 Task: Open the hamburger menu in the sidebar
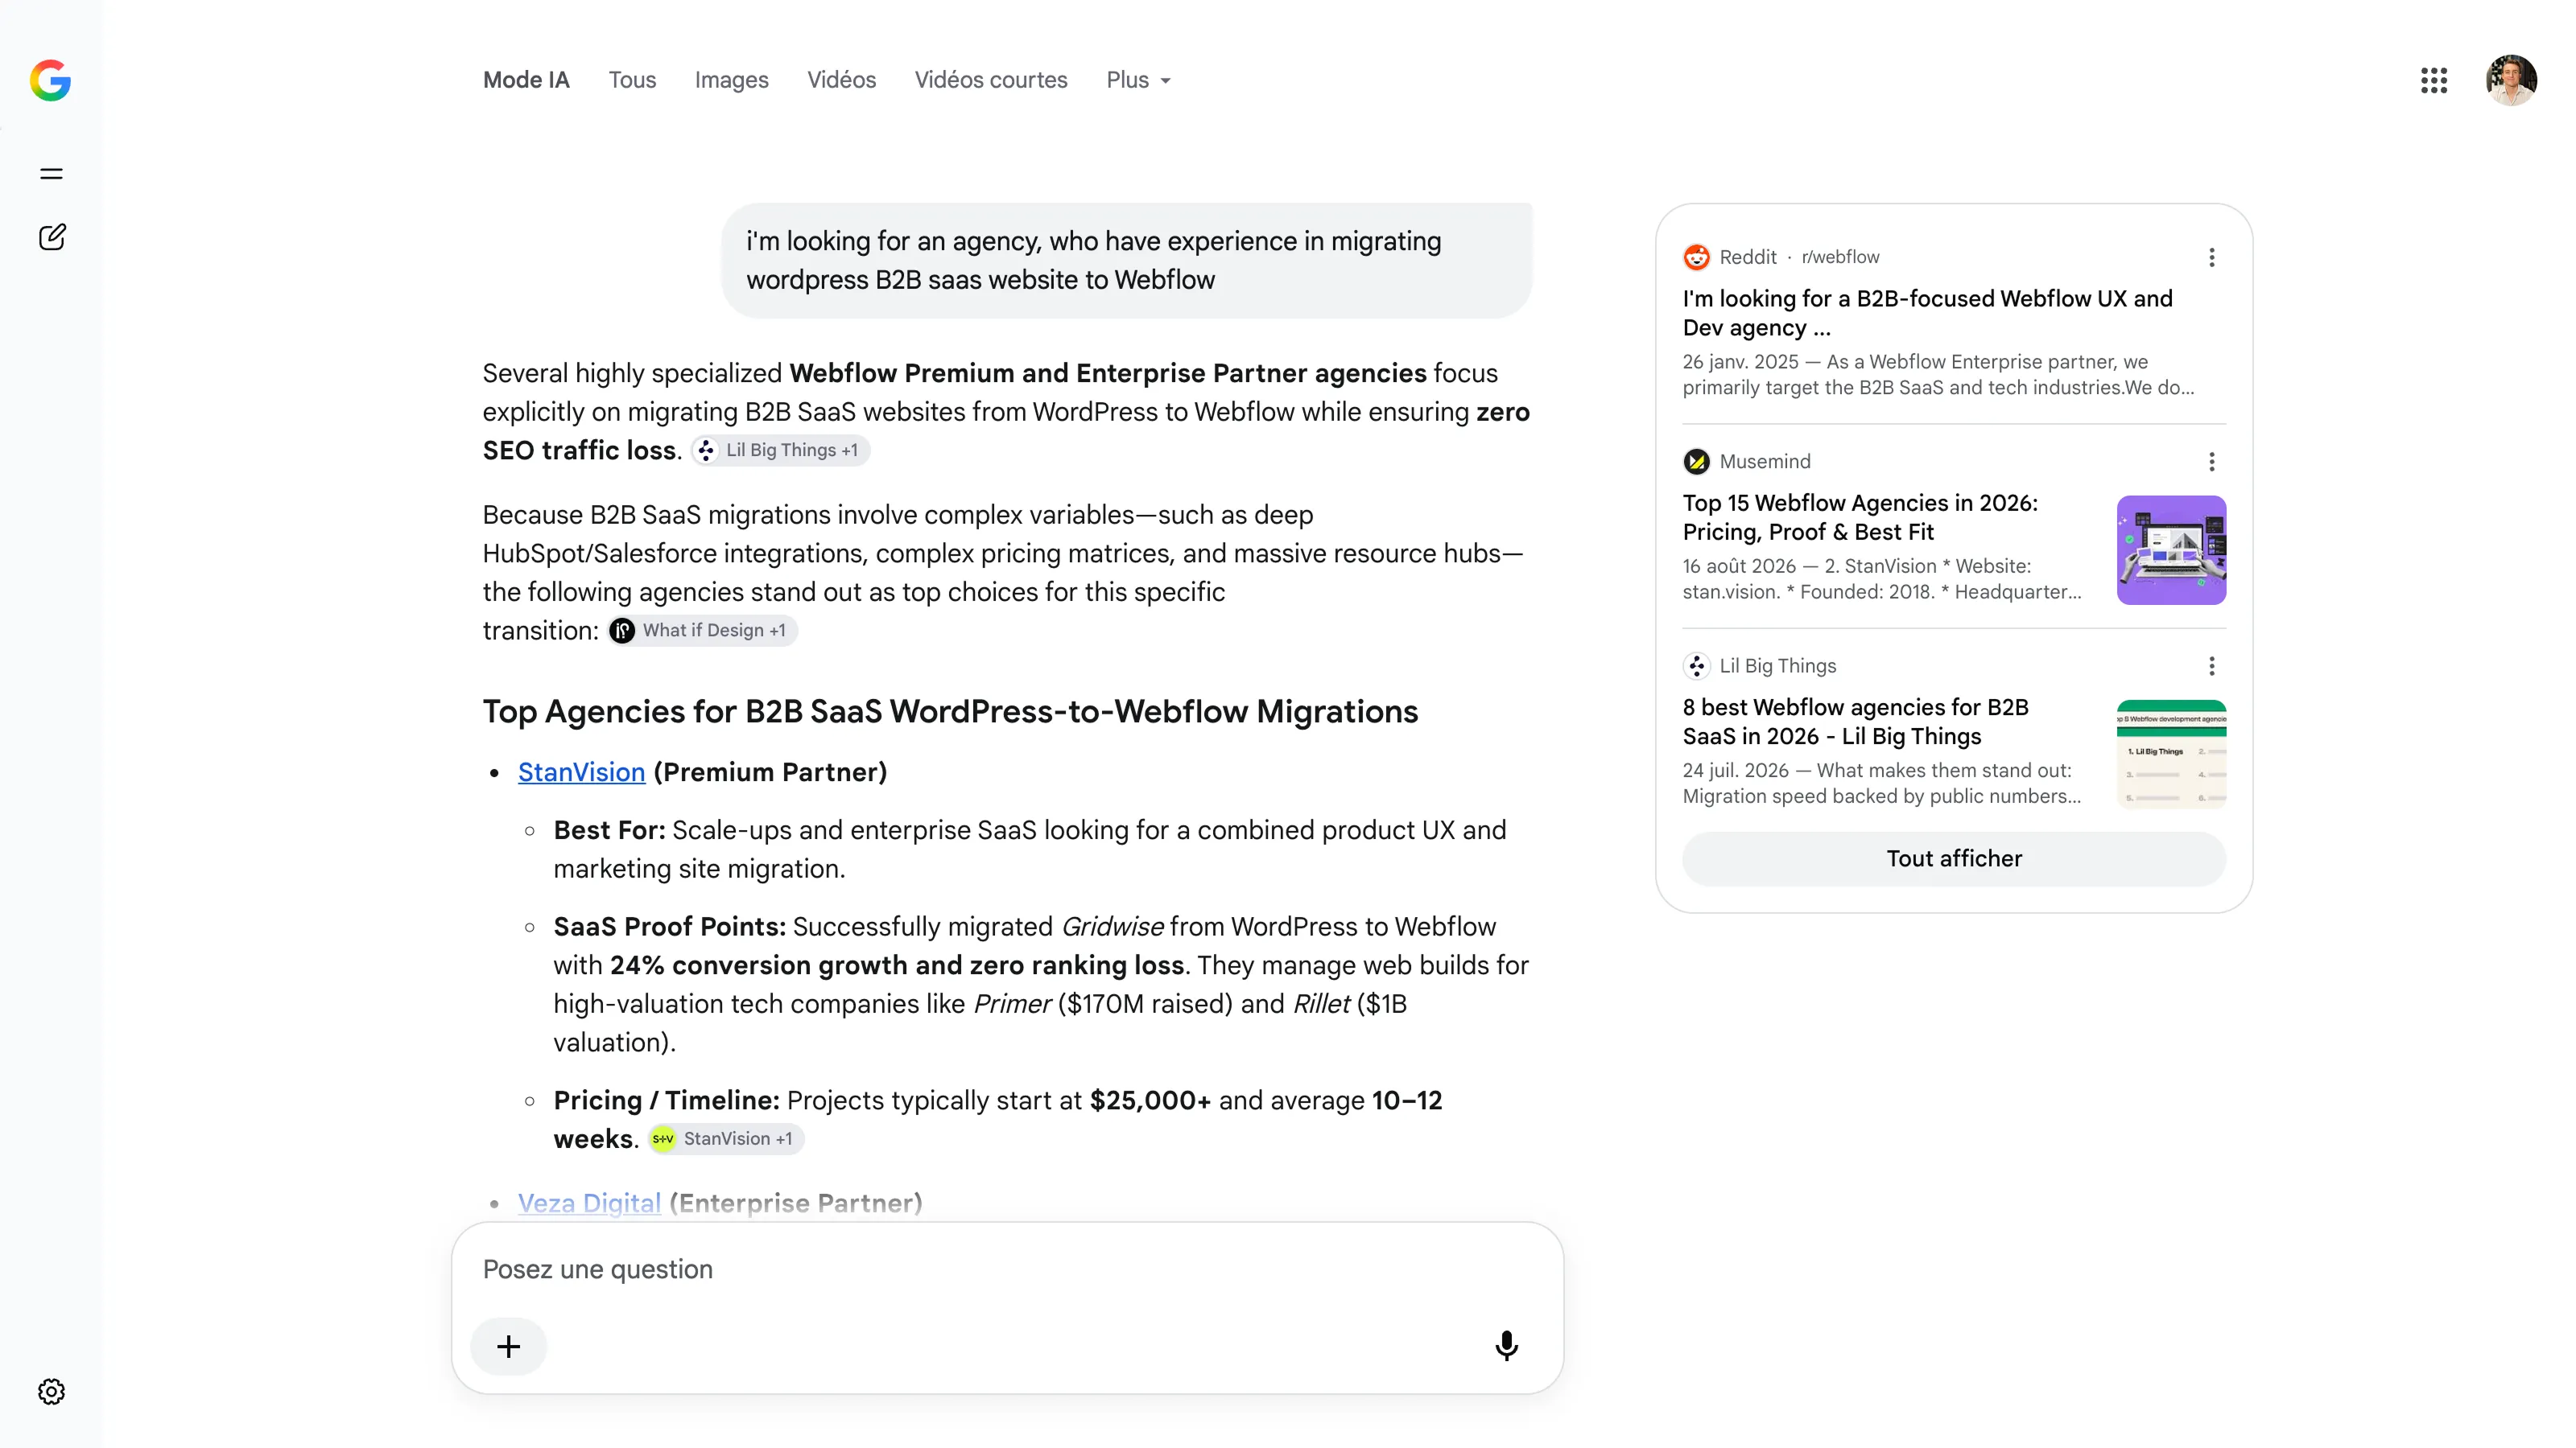click(51, 174)
